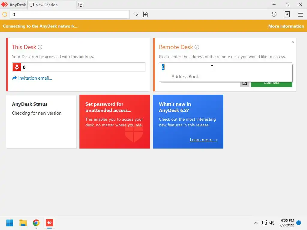This screenshot has width=307, height=230.
Task: Click the This Desk info icon
Action: point(40,47)
